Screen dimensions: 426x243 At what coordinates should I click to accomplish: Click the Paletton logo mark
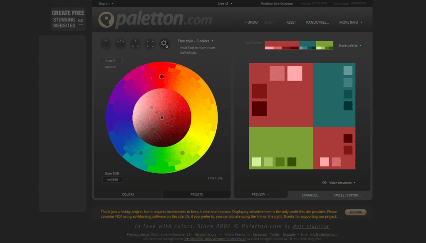tap(106, 20)
